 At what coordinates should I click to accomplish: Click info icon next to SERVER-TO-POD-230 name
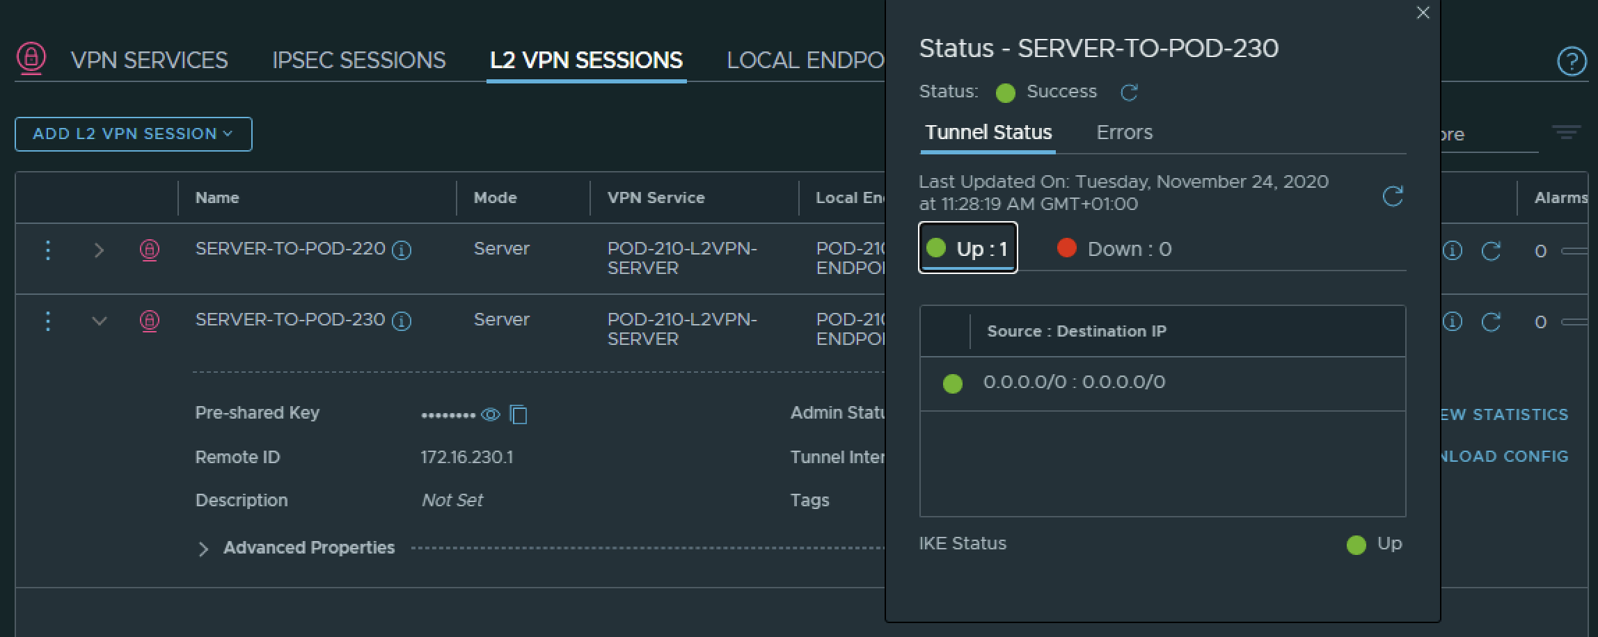coord(402,321)
